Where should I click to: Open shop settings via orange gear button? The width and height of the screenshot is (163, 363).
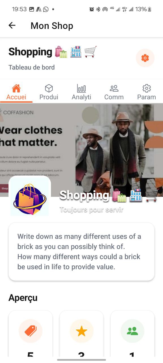[x=145, y=58]
